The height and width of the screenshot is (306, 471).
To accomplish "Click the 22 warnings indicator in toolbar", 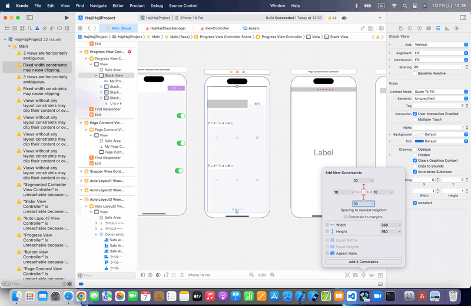I will tap(332, 18).
